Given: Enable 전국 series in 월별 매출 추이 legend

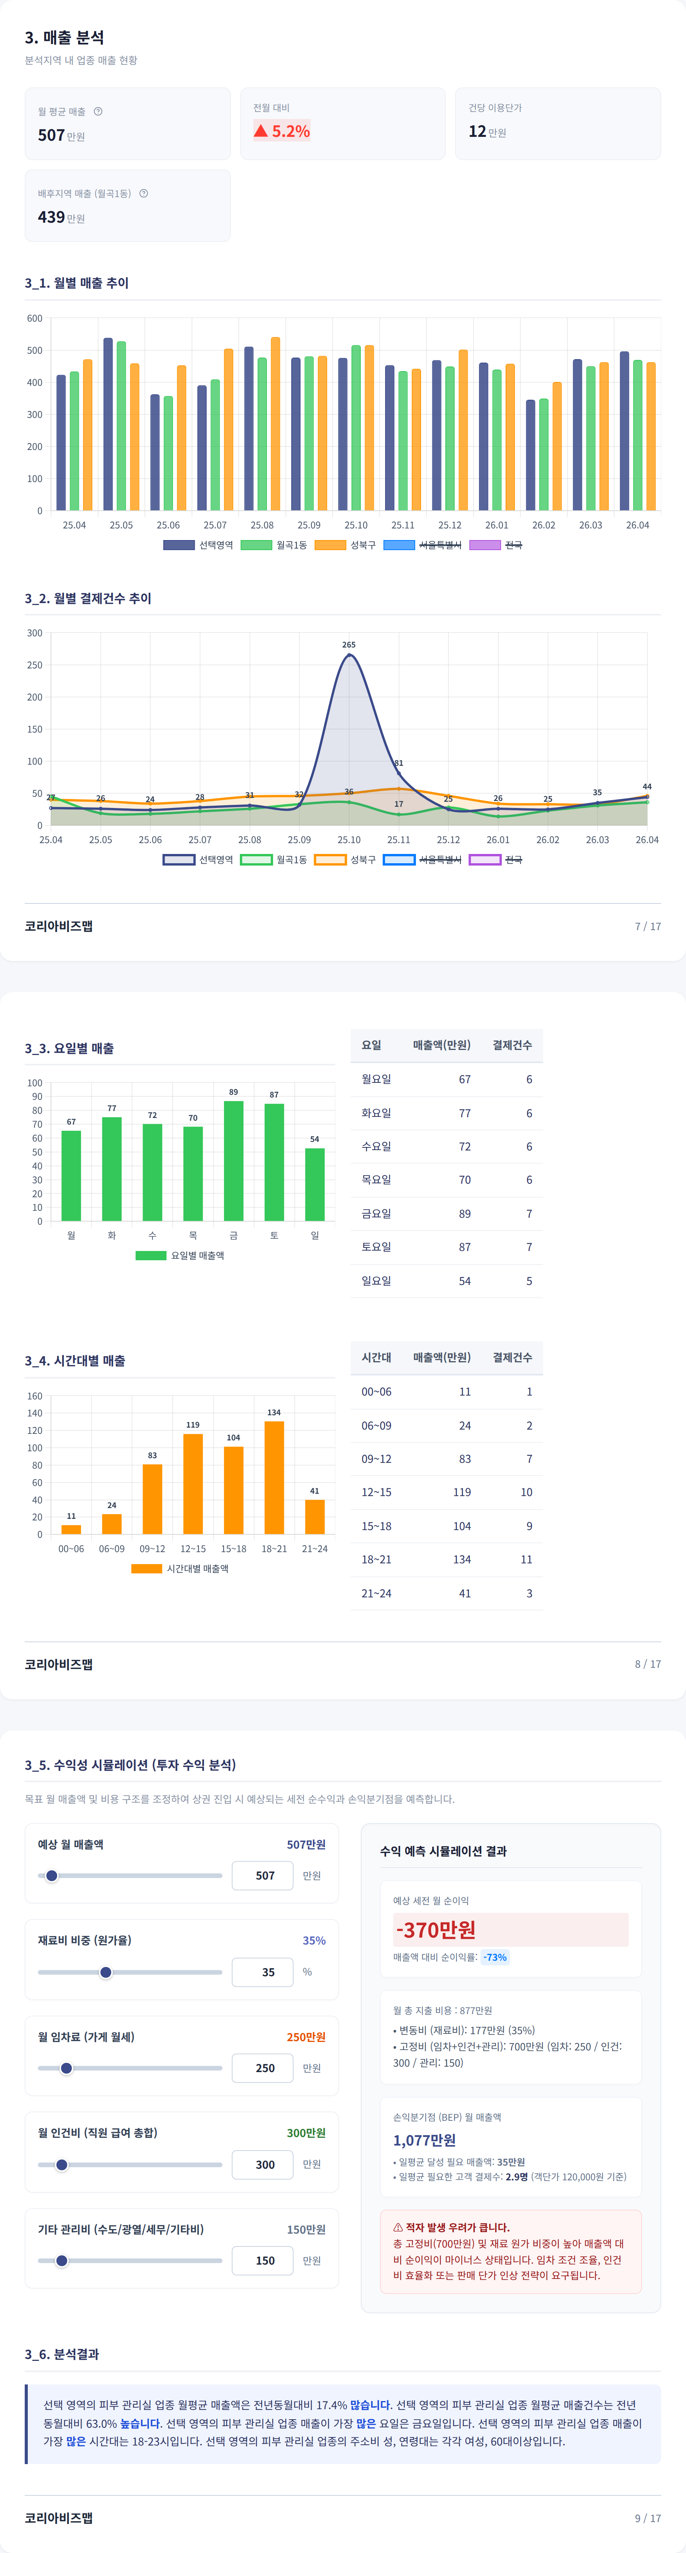Looking at the screenshot, I should [496, 545].
